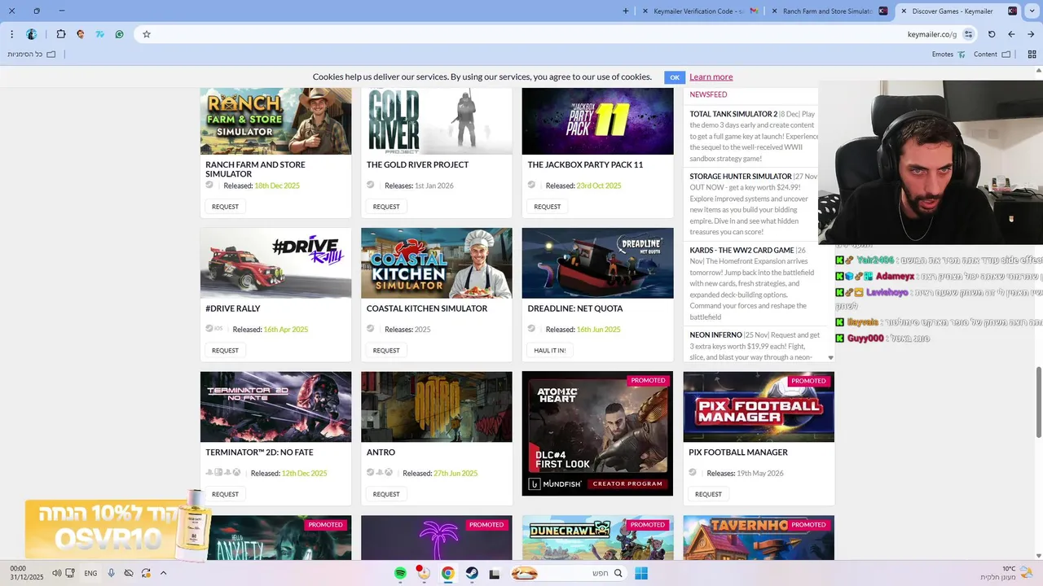Screen dimensions: 1043x586
Task: Close the Keymailer Verification Code tab
Action: 645,11
